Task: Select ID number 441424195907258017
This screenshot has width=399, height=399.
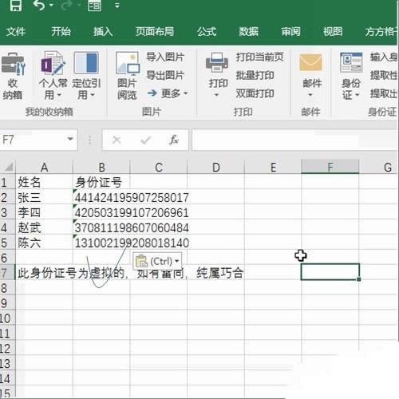Action: coord(132,197)
